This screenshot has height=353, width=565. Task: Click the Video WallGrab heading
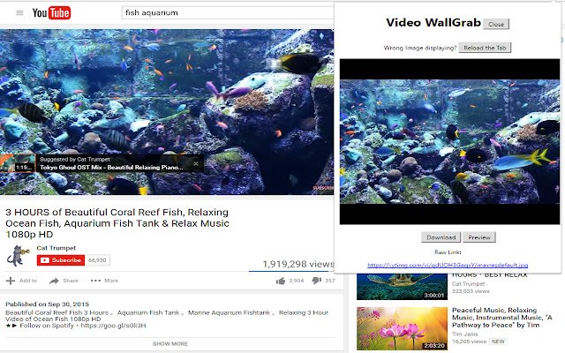point(433,22)
